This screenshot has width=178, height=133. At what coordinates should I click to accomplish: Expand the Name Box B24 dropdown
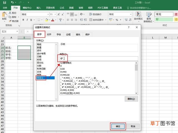[17, 31]
